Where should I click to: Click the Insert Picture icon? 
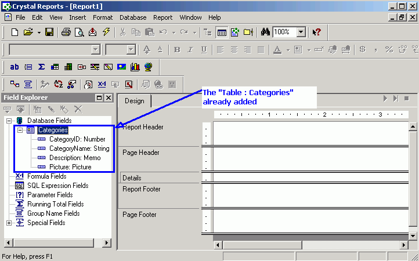coord(122,67)
